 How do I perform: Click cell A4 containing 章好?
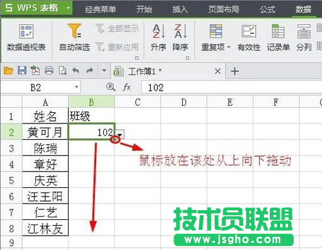[x=45, y=164]
